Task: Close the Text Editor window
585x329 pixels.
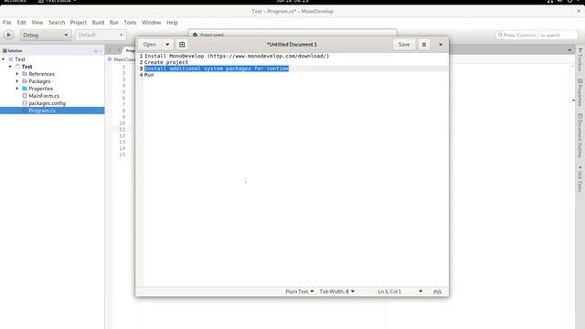Action: 441,45
